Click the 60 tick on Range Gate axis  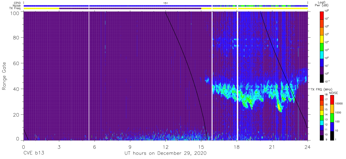coord(16,63)
